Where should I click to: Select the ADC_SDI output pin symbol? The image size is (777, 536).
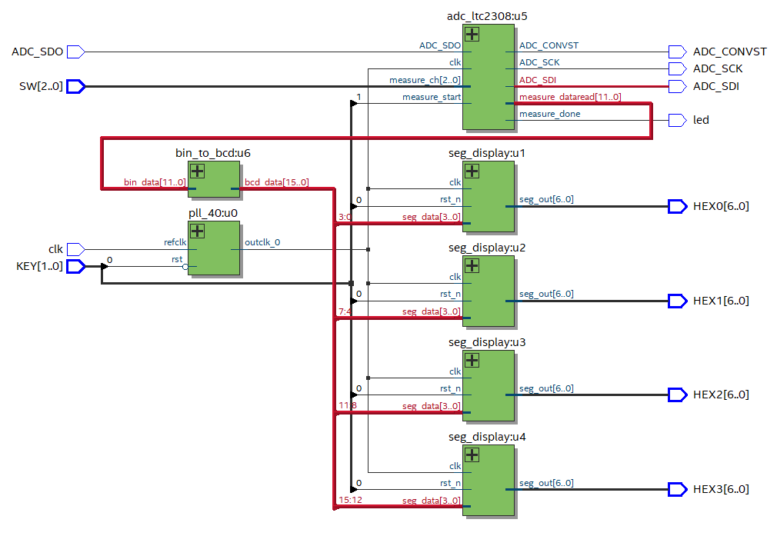tap(676, 86)
